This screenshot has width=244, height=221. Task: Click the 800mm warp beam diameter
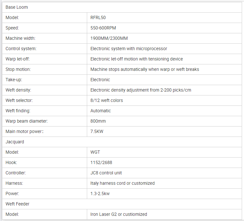(98, 121)
